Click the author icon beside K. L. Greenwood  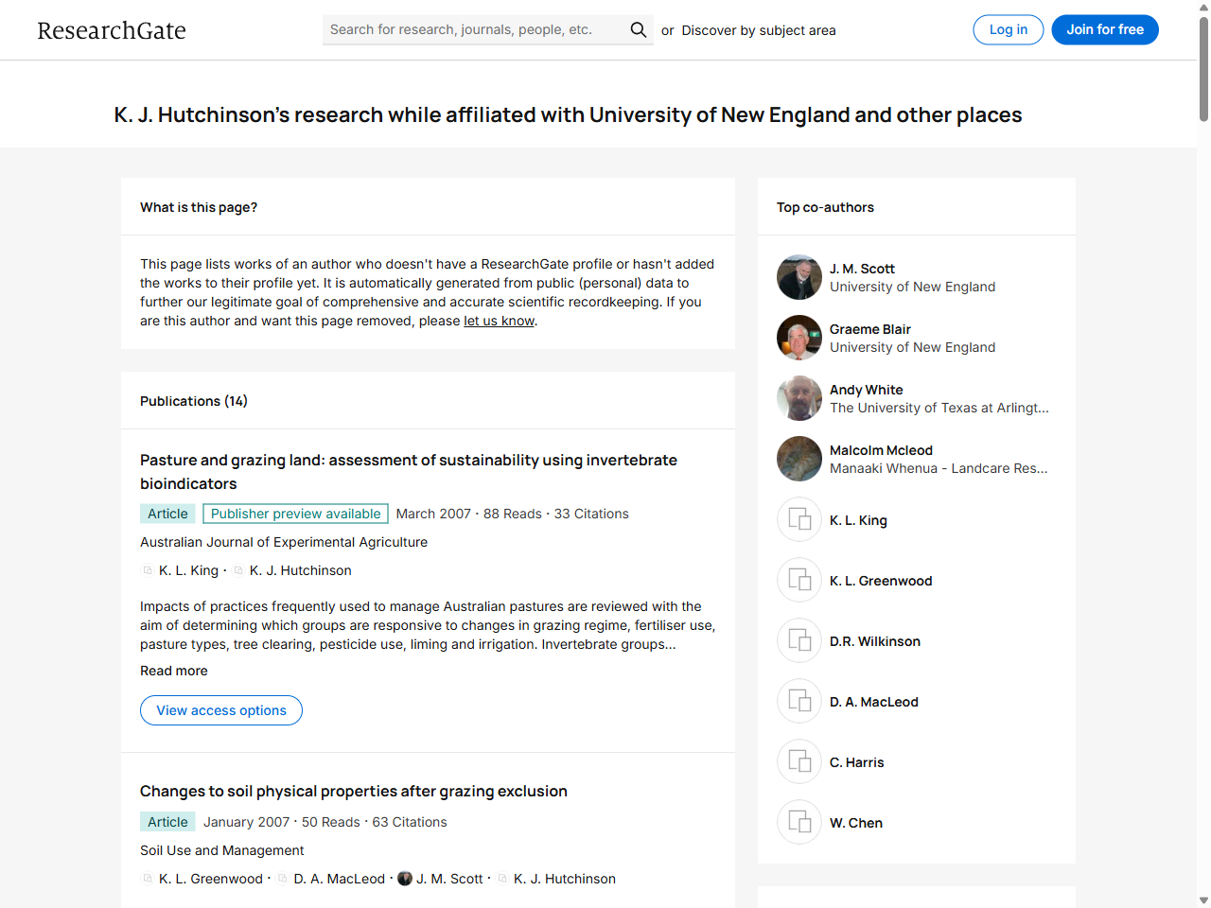(148, 878)
